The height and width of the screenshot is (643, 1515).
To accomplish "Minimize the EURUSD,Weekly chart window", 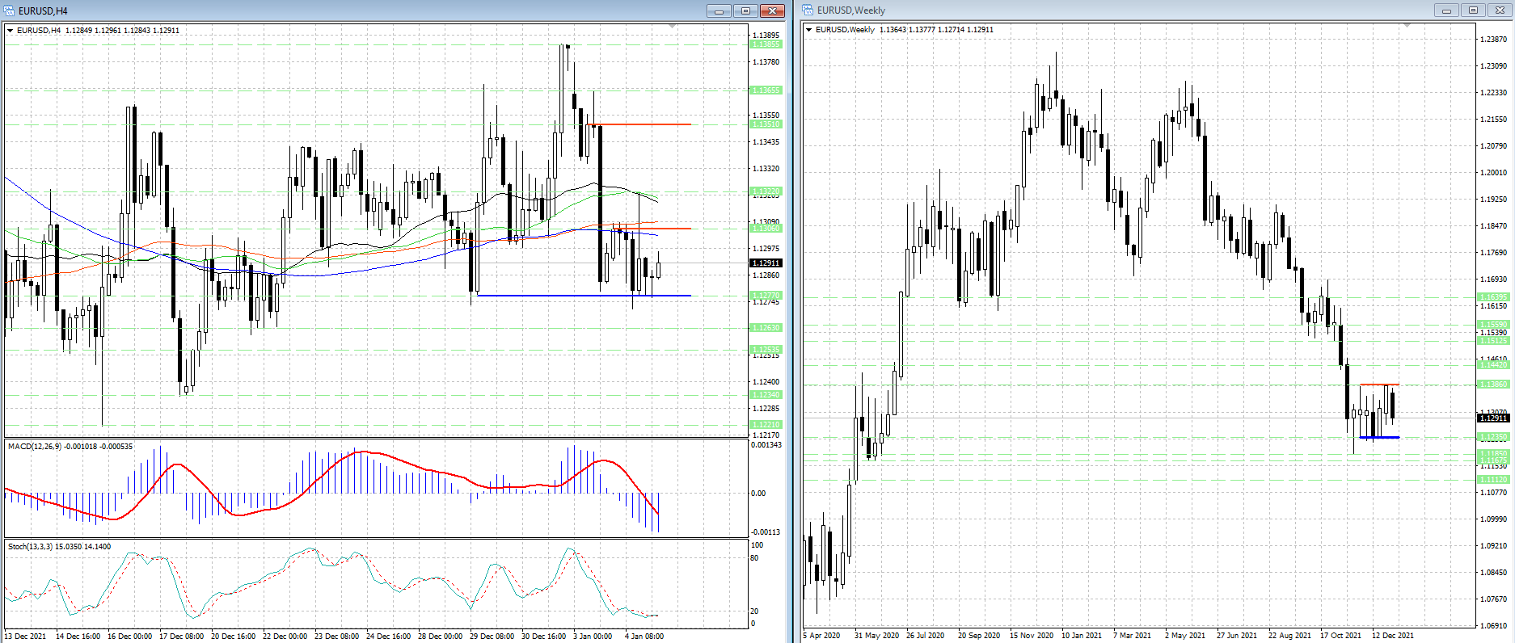I will pos(1446,11).
